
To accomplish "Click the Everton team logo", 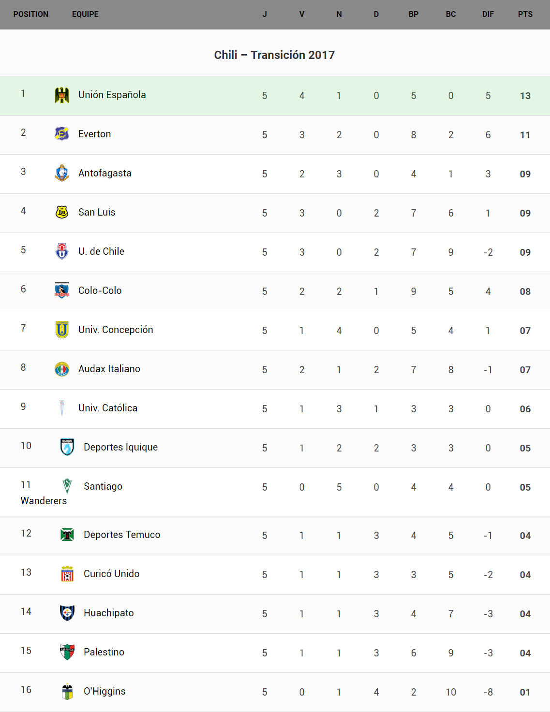I will [62, 134].
